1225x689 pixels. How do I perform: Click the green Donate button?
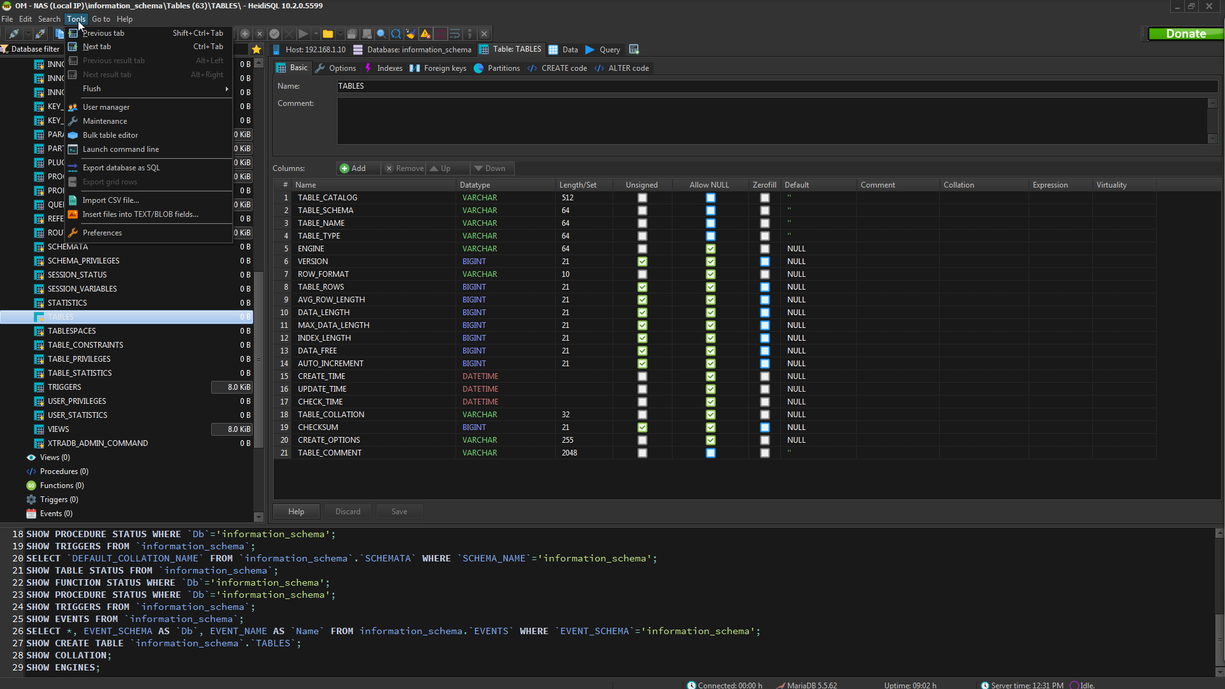(x=1185, y=34)
